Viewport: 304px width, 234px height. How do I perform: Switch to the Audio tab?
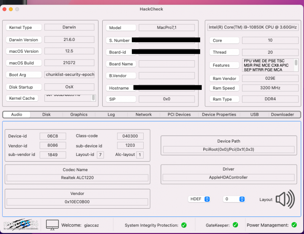click(x=17, y=115)
